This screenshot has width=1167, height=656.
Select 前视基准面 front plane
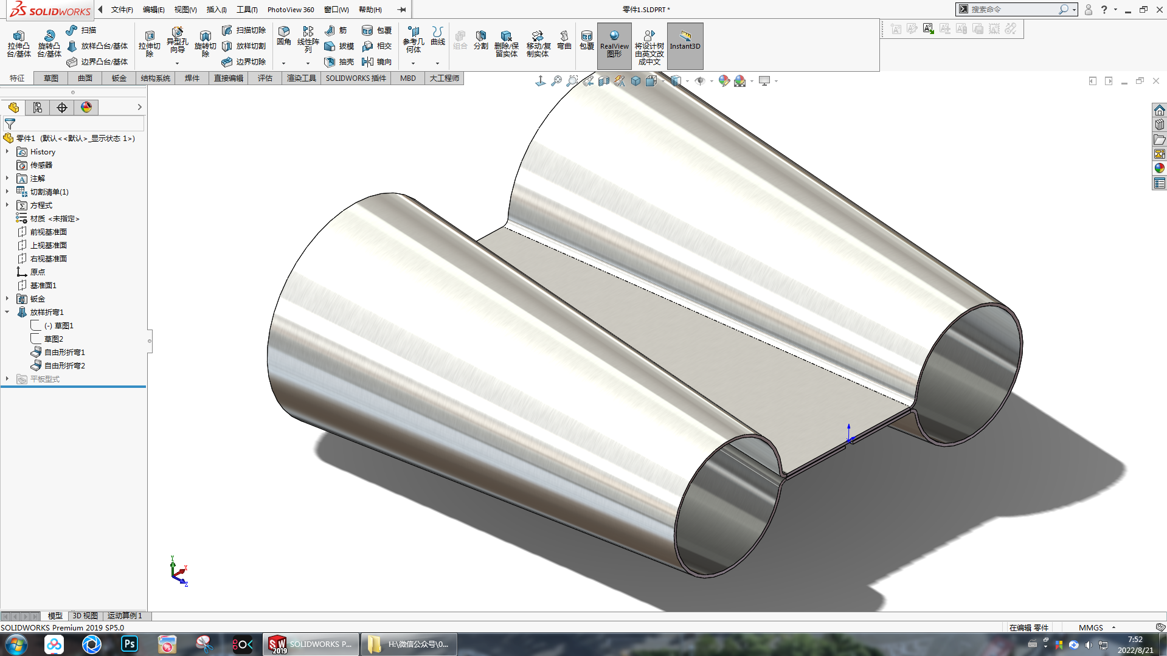[41, 232]
